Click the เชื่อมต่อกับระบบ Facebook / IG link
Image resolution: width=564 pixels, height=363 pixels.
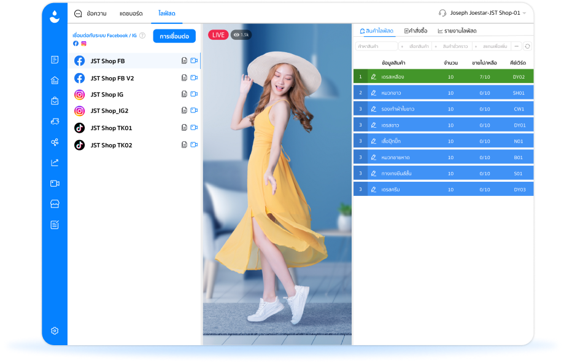105,35
